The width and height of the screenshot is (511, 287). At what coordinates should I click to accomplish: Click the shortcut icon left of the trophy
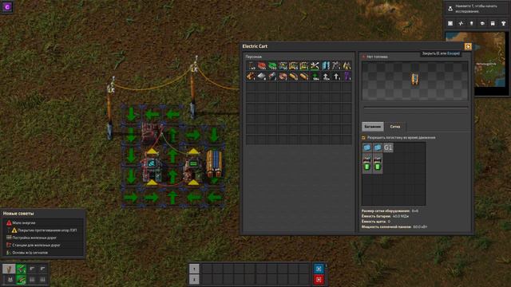(493, 23)
